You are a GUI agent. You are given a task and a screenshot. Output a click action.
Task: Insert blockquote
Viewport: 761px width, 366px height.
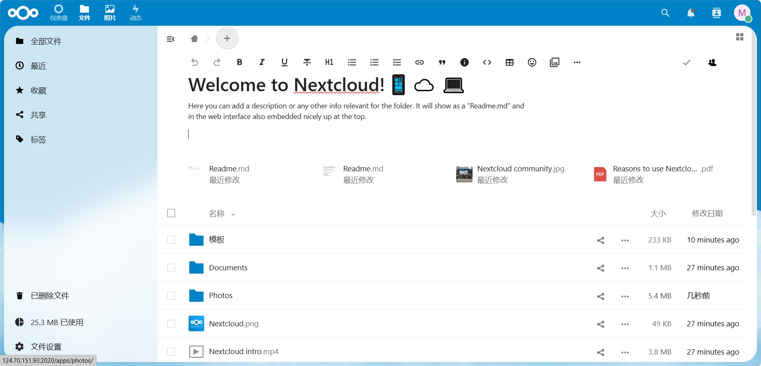[442, 62]
